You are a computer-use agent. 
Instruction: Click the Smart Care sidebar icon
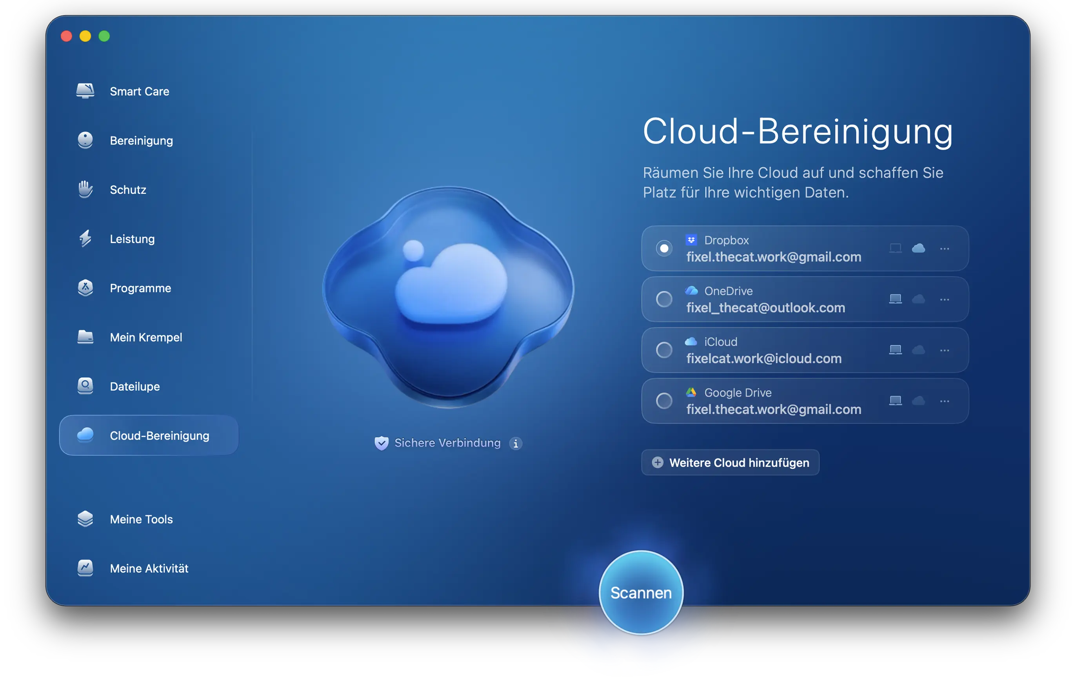[85, 91]
